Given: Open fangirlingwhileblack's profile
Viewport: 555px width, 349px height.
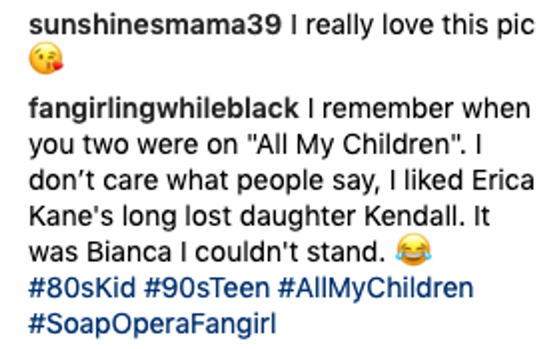Looking at the screenshot, I should point(164,107).
